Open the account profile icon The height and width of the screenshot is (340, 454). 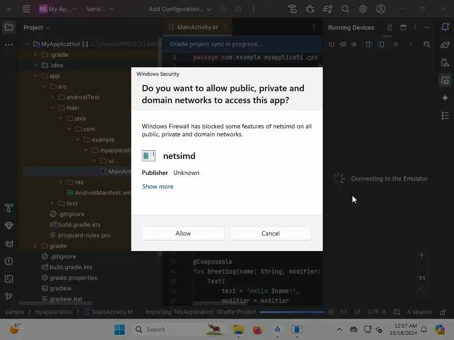(x=381, y=9)
